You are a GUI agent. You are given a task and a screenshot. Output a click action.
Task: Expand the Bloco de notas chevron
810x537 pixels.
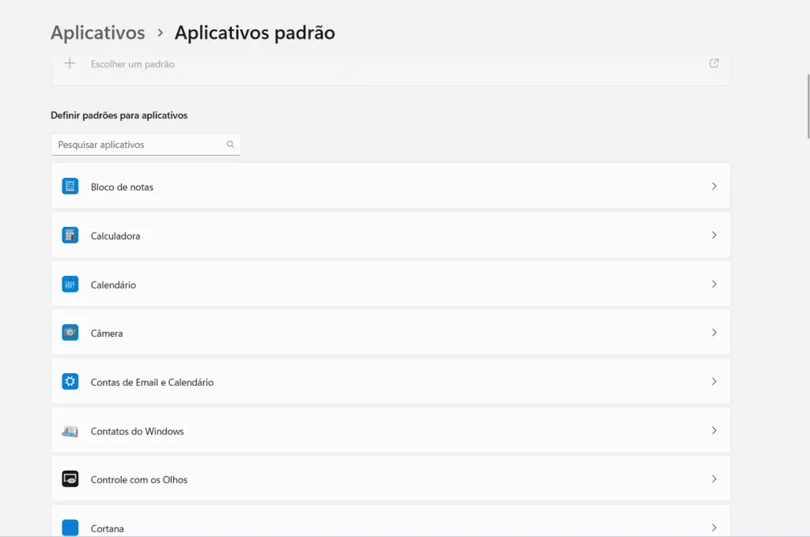(x=713, y=187)
